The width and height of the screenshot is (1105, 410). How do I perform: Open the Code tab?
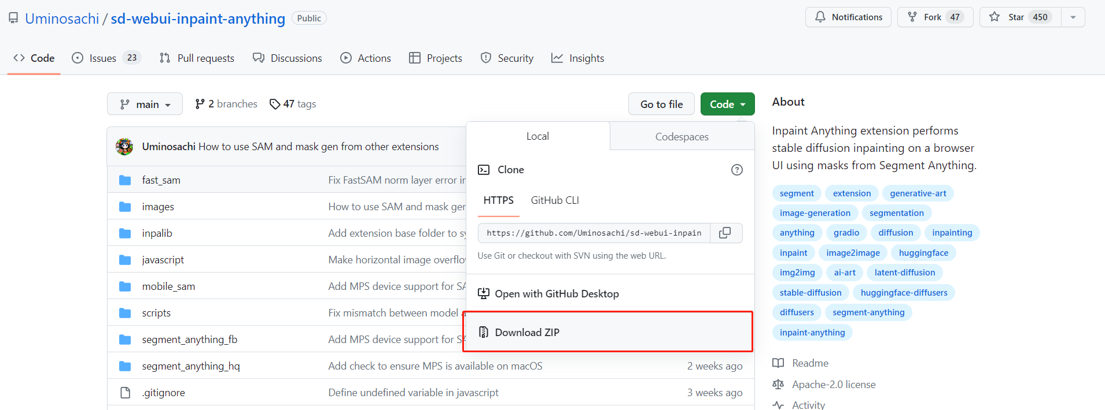coord(34,58)
